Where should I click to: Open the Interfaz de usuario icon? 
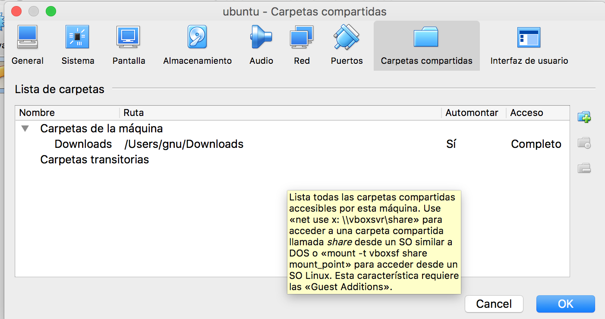pos(529,37)
